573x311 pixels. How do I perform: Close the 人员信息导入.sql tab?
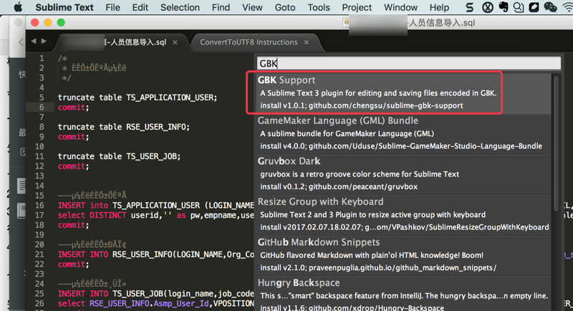pos(175,42)
